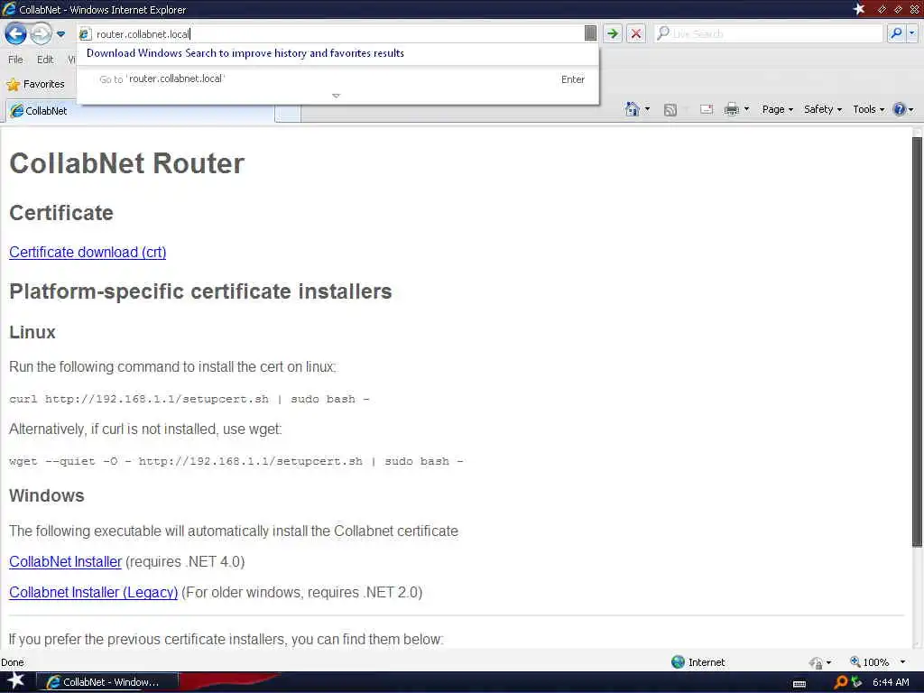
Task: Open the File menu
Action: pos(15,60)
